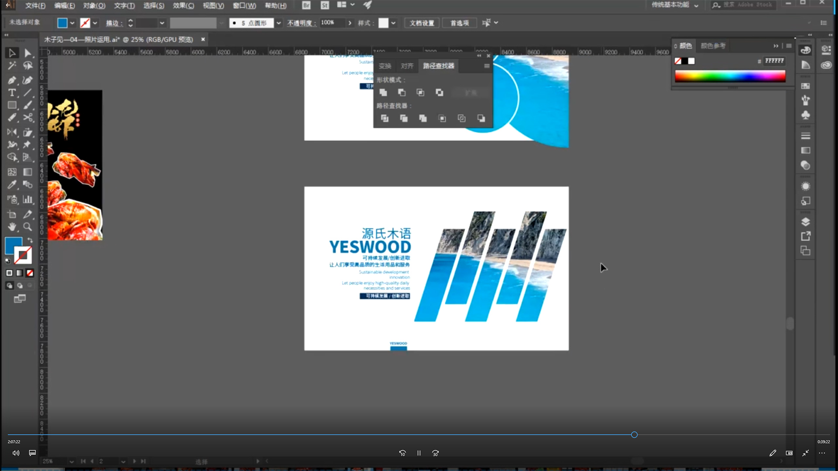Open the 效果(C) menu
838x471 pixels.
click(183, 6)
